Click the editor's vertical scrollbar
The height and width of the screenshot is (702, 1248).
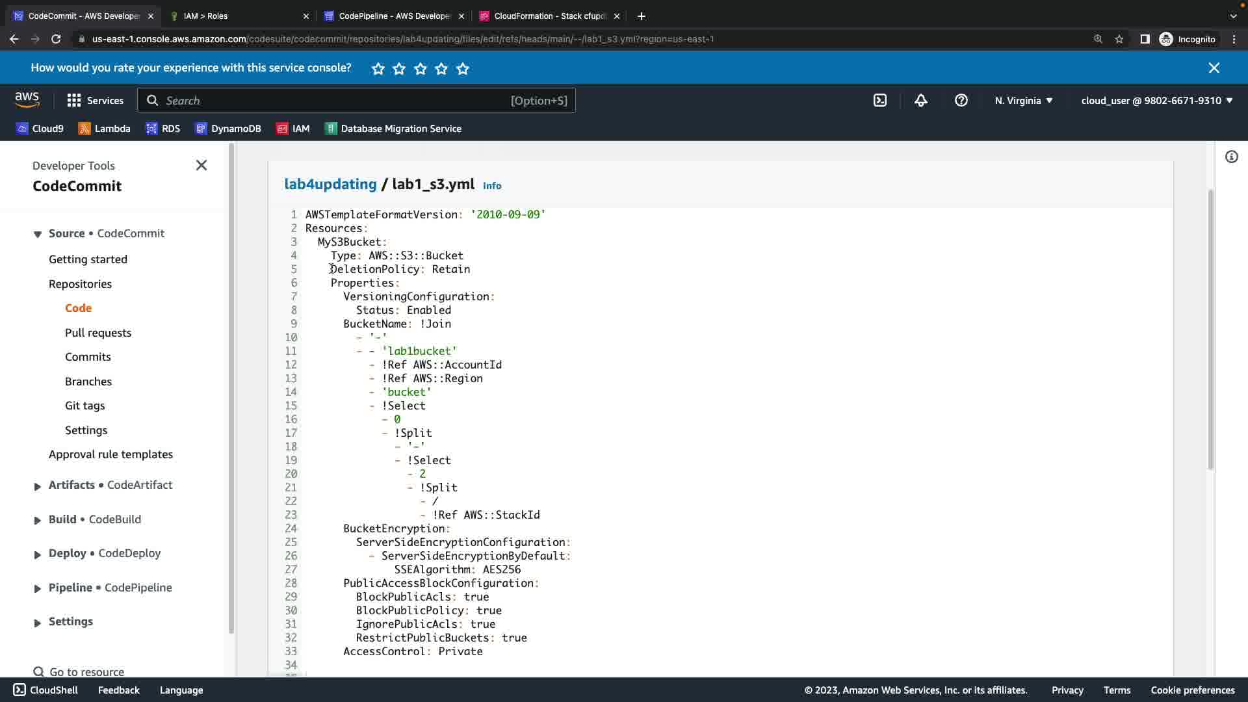1210,328
